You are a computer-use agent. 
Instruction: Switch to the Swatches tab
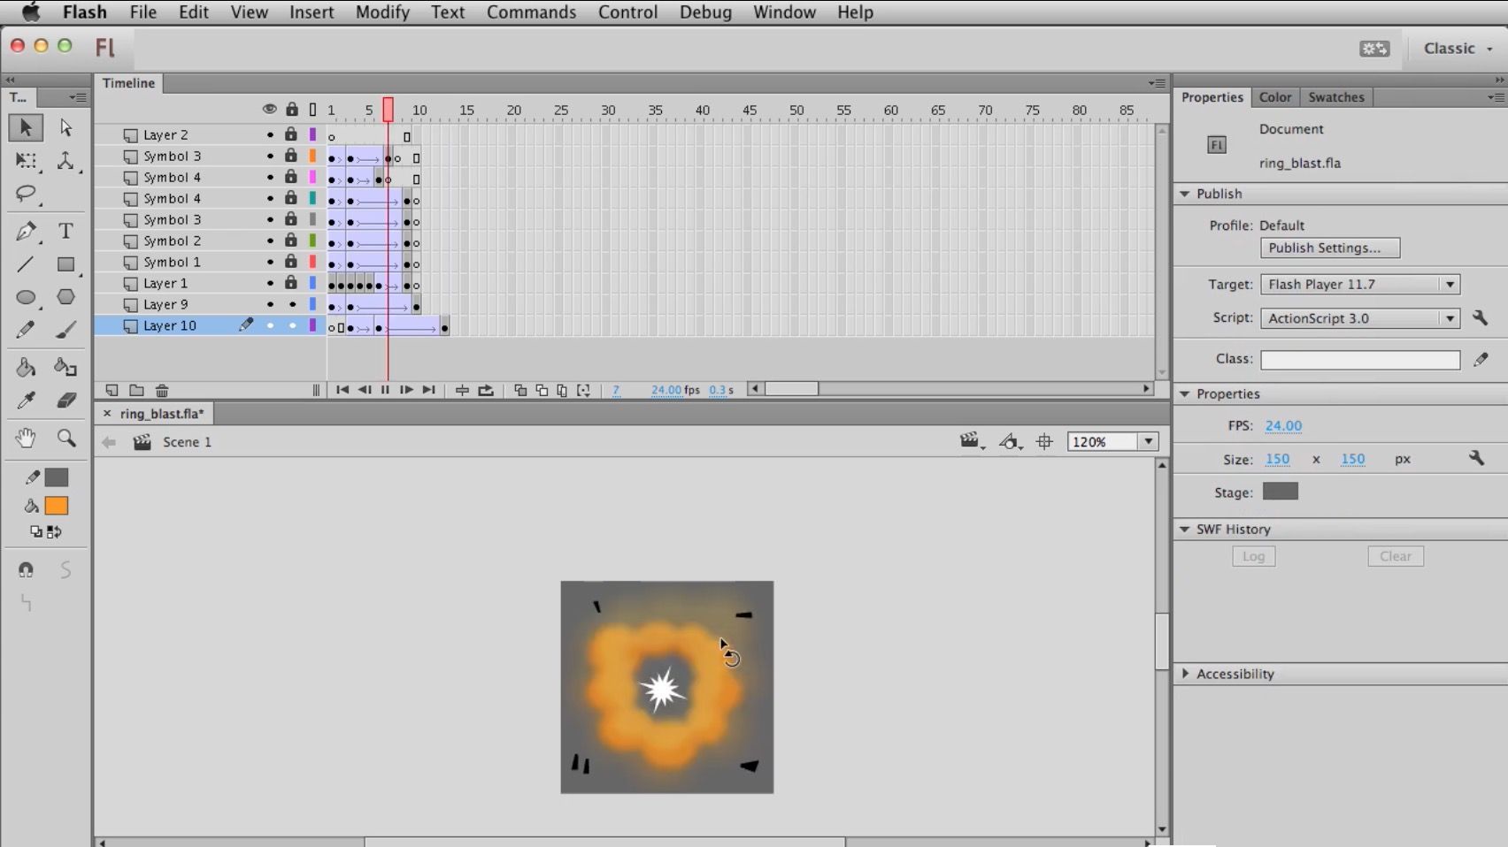pyautogui.click(x=1335, y=97)
